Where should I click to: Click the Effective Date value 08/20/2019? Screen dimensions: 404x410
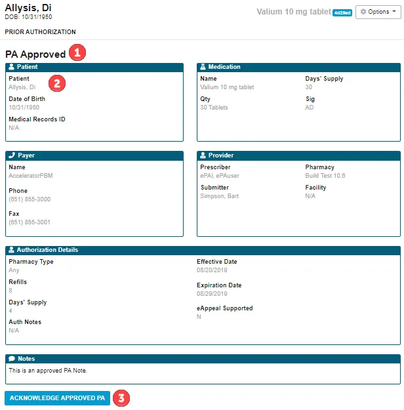click(x=212, y=270)
